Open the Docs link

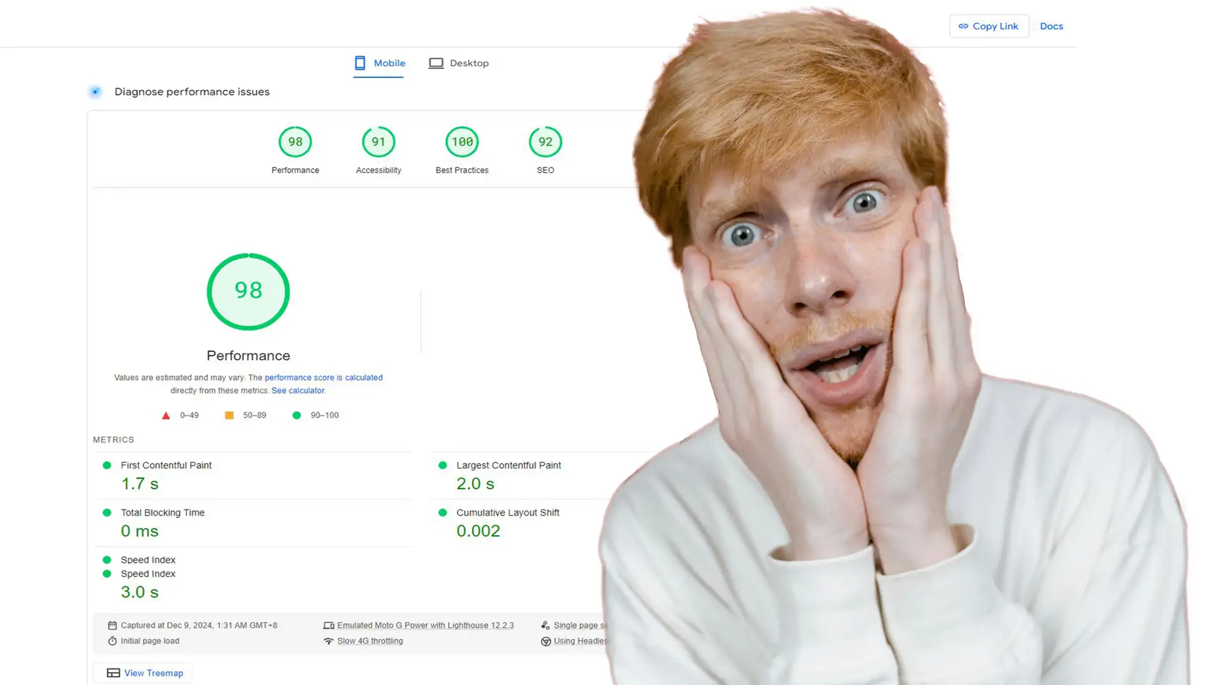pos(1051,27)
